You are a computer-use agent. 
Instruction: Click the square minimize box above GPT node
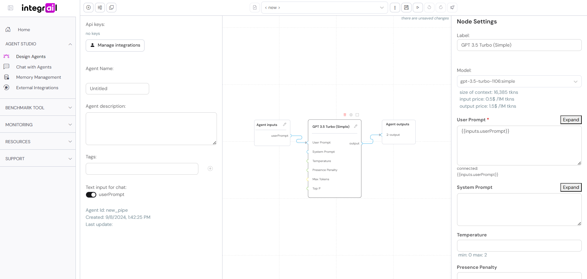[x=357, y=115]
